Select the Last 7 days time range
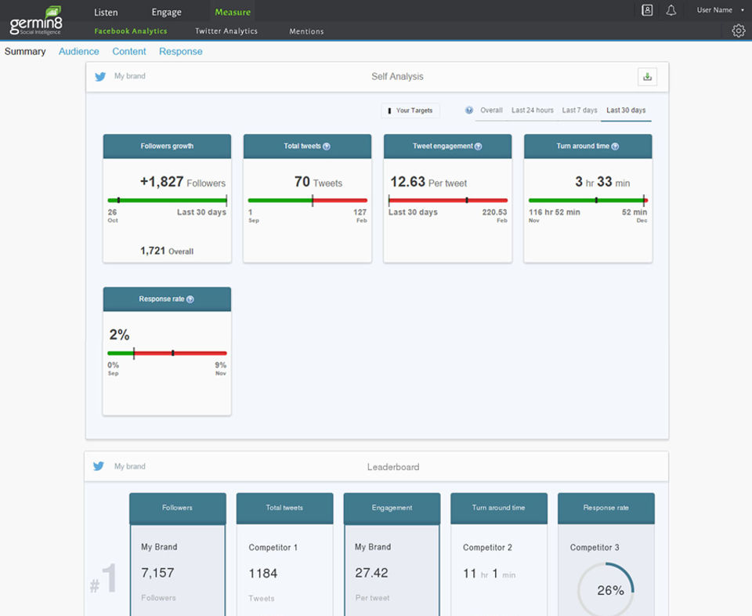Image resolution: width=752 pixels, height=616 pixels. click(580, 111)
